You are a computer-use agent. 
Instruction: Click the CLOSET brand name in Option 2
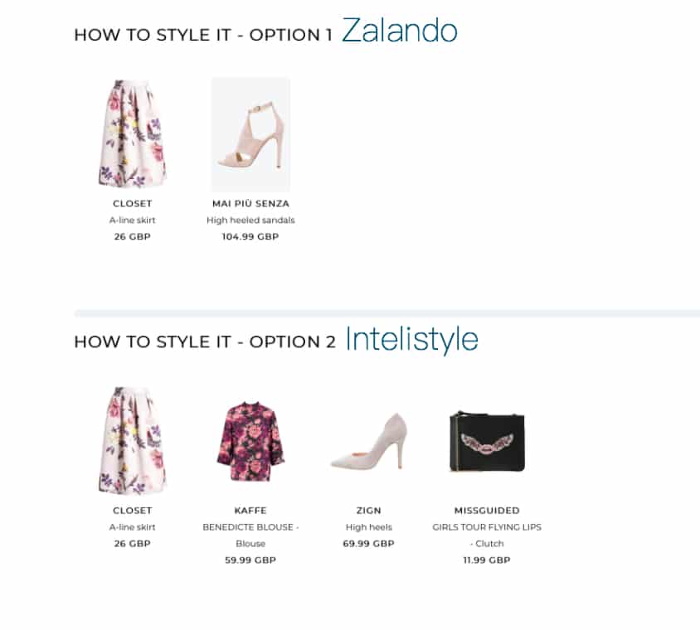pos(132,511)
